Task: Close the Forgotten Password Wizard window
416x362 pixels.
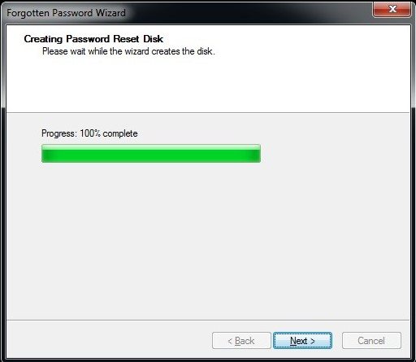Action: (392, 9)
